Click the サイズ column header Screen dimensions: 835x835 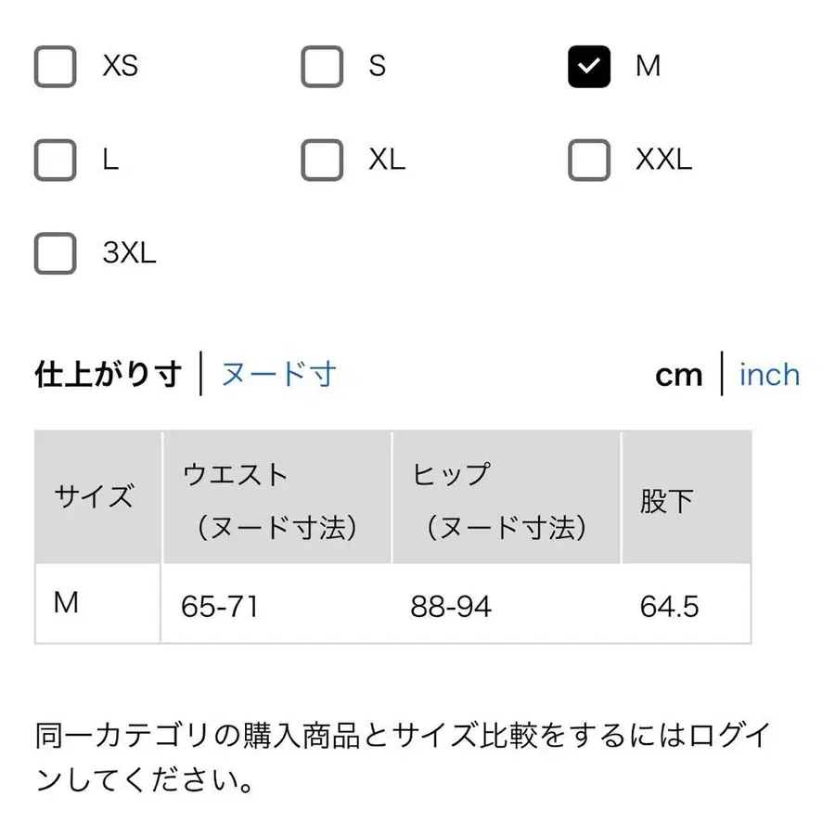click(94, 496)
